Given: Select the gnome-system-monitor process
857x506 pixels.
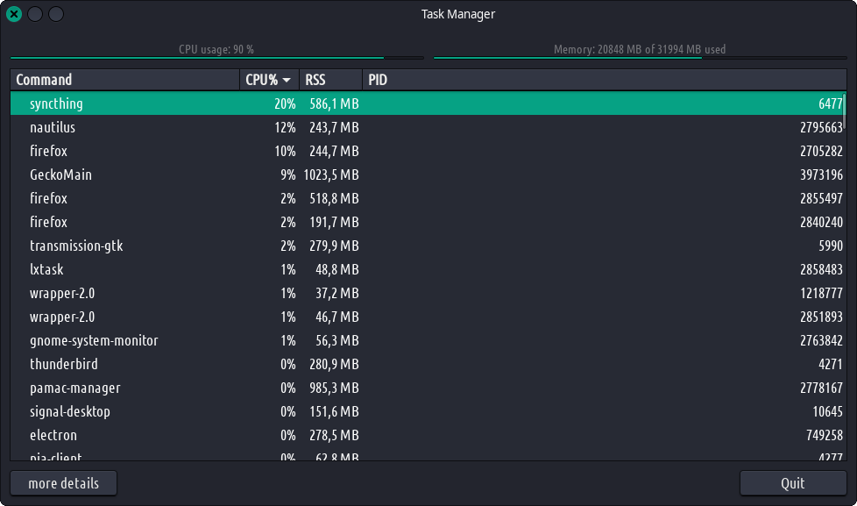Looking at the screenshot, I should point(94,340).
